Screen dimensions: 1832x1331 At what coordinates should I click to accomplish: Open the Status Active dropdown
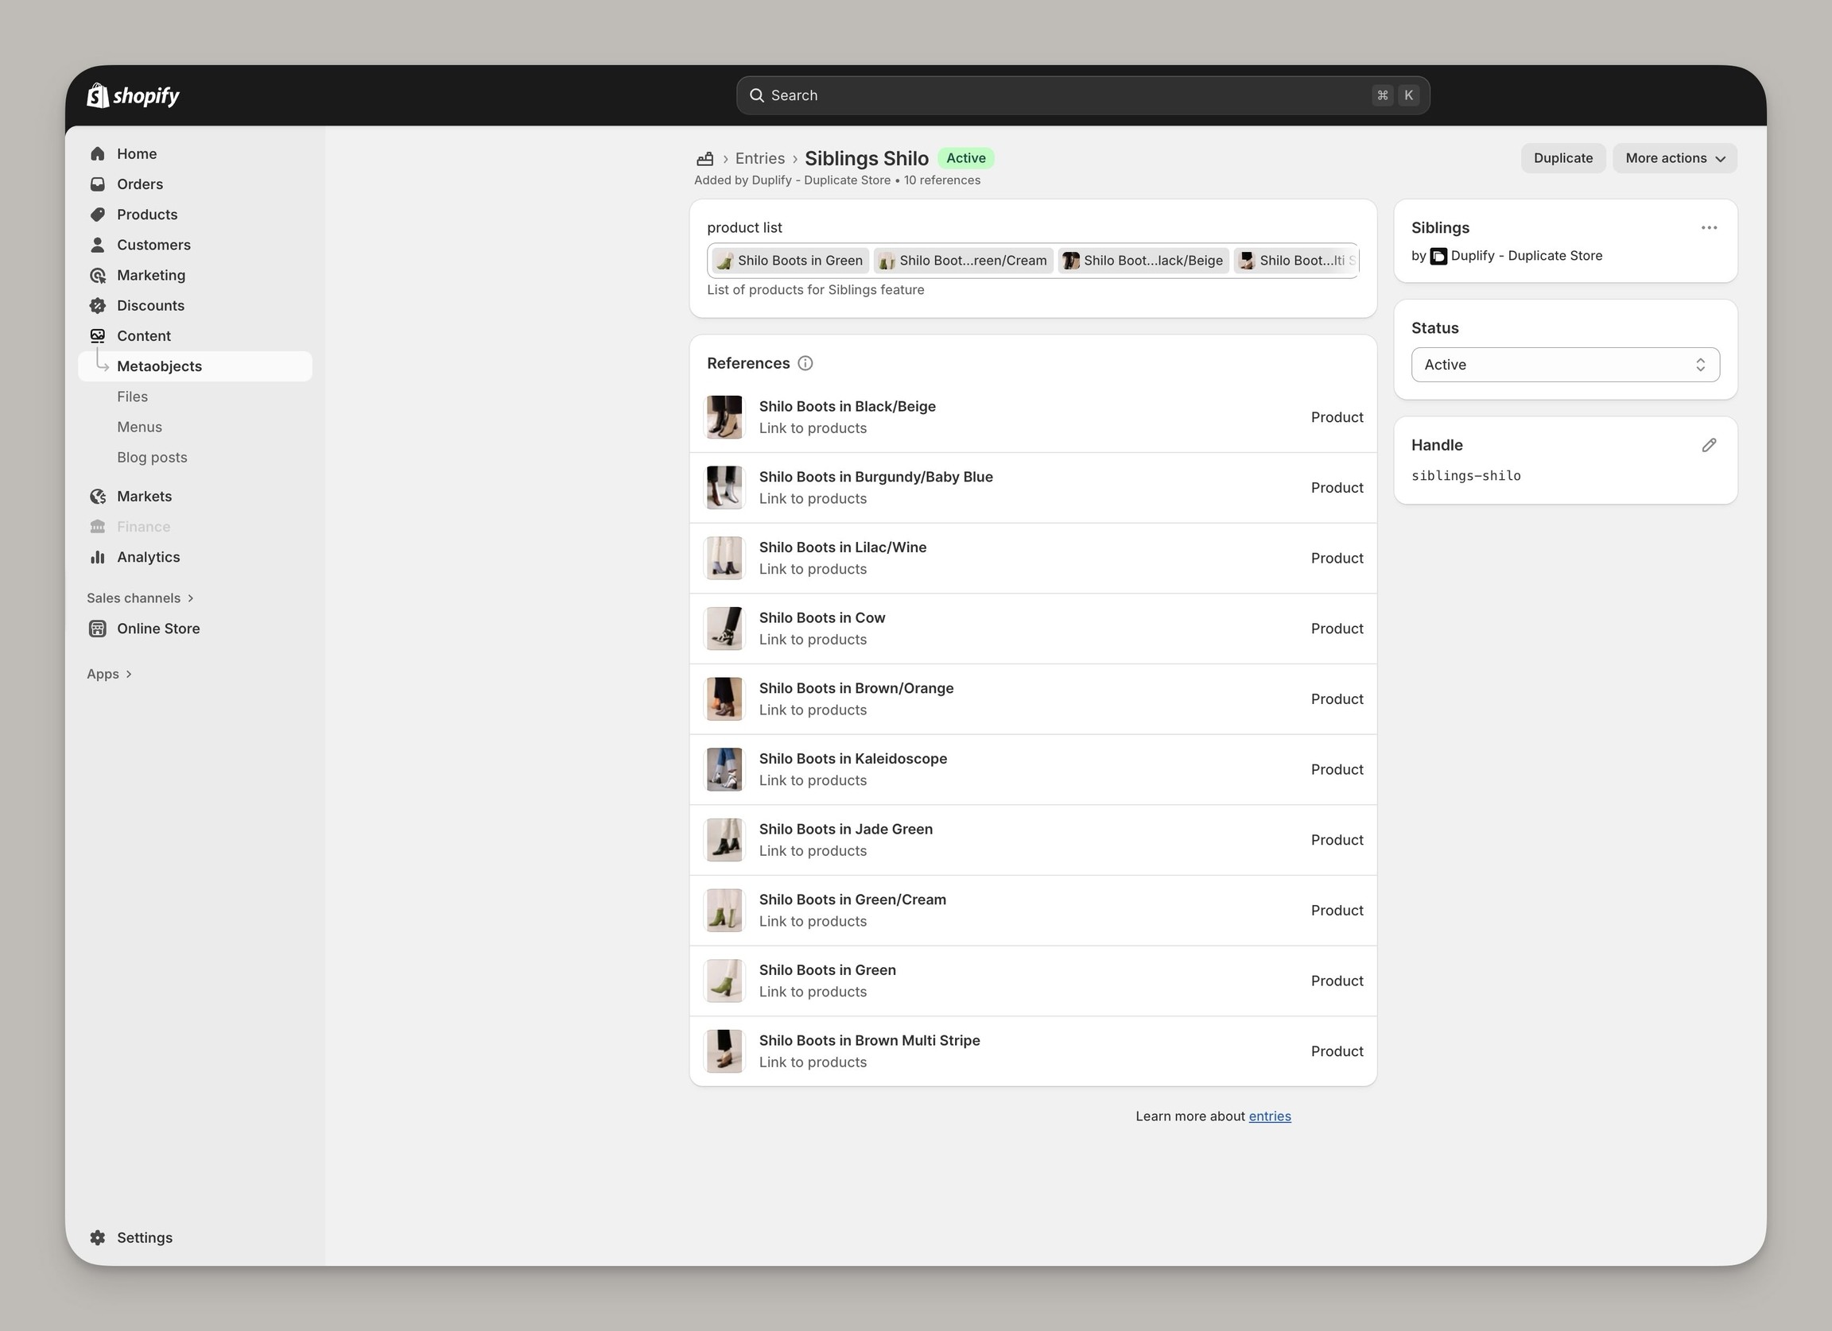tap(1565, 365)
